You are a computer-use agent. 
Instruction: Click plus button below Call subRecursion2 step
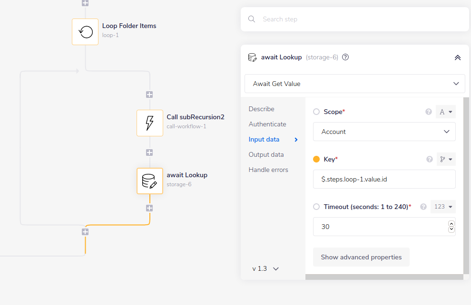(149, 152)
